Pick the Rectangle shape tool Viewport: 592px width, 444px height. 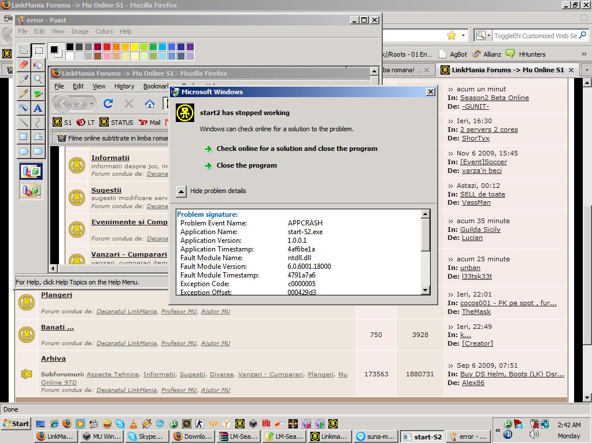(23, 136)
